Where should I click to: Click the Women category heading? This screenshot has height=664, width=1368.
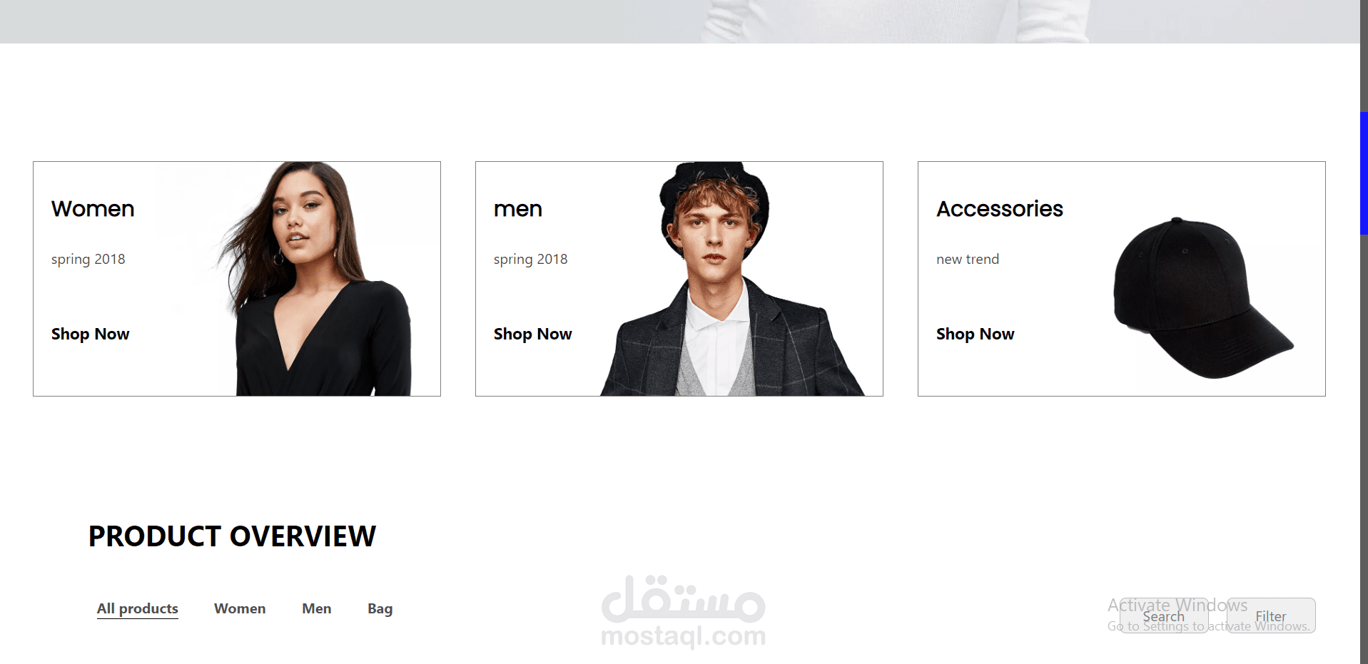point(93,209)
